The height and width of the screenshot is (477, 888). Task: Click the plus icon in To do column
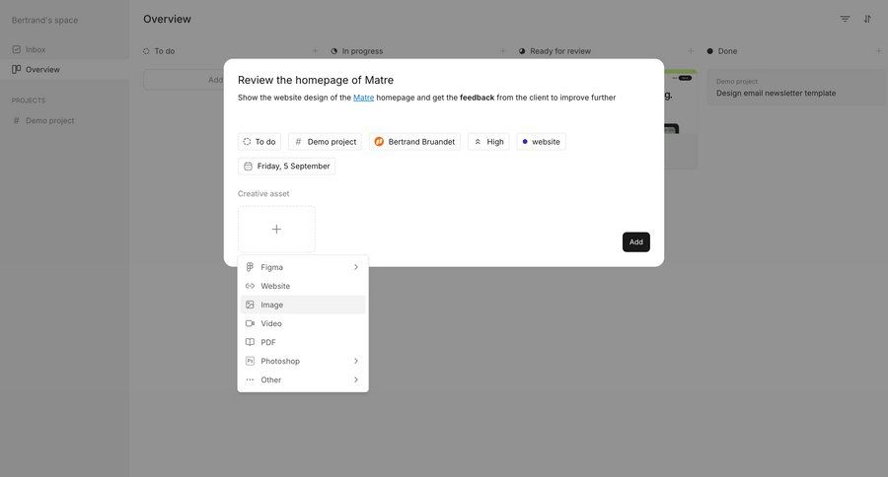click(315, 51)
